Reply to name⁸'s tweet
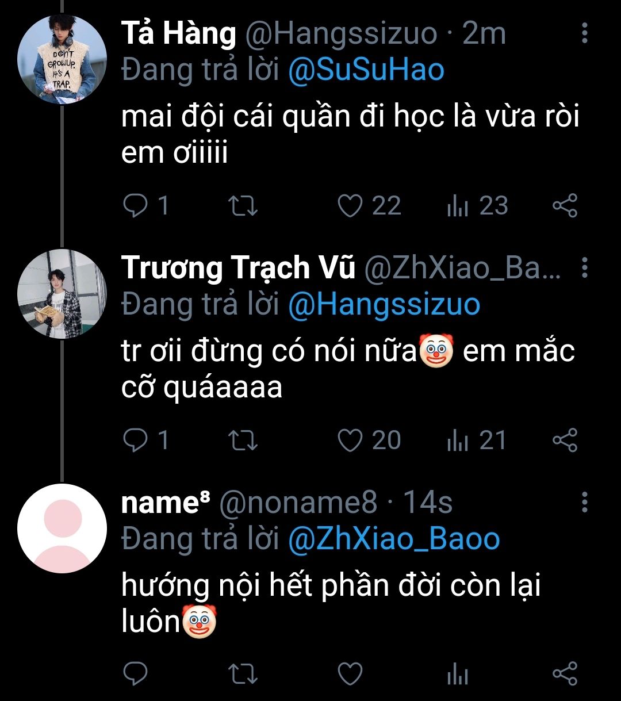Viewport: 621px width, 701px height. pos(136,673)
